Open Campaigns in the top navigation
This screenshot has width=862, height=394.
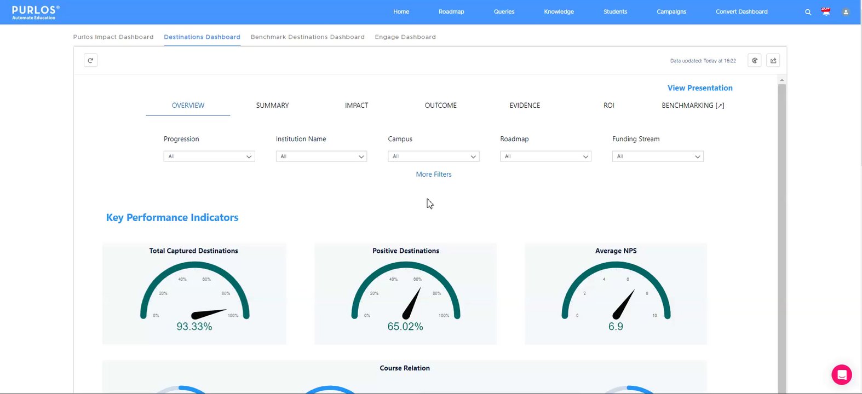coord(671,11)
